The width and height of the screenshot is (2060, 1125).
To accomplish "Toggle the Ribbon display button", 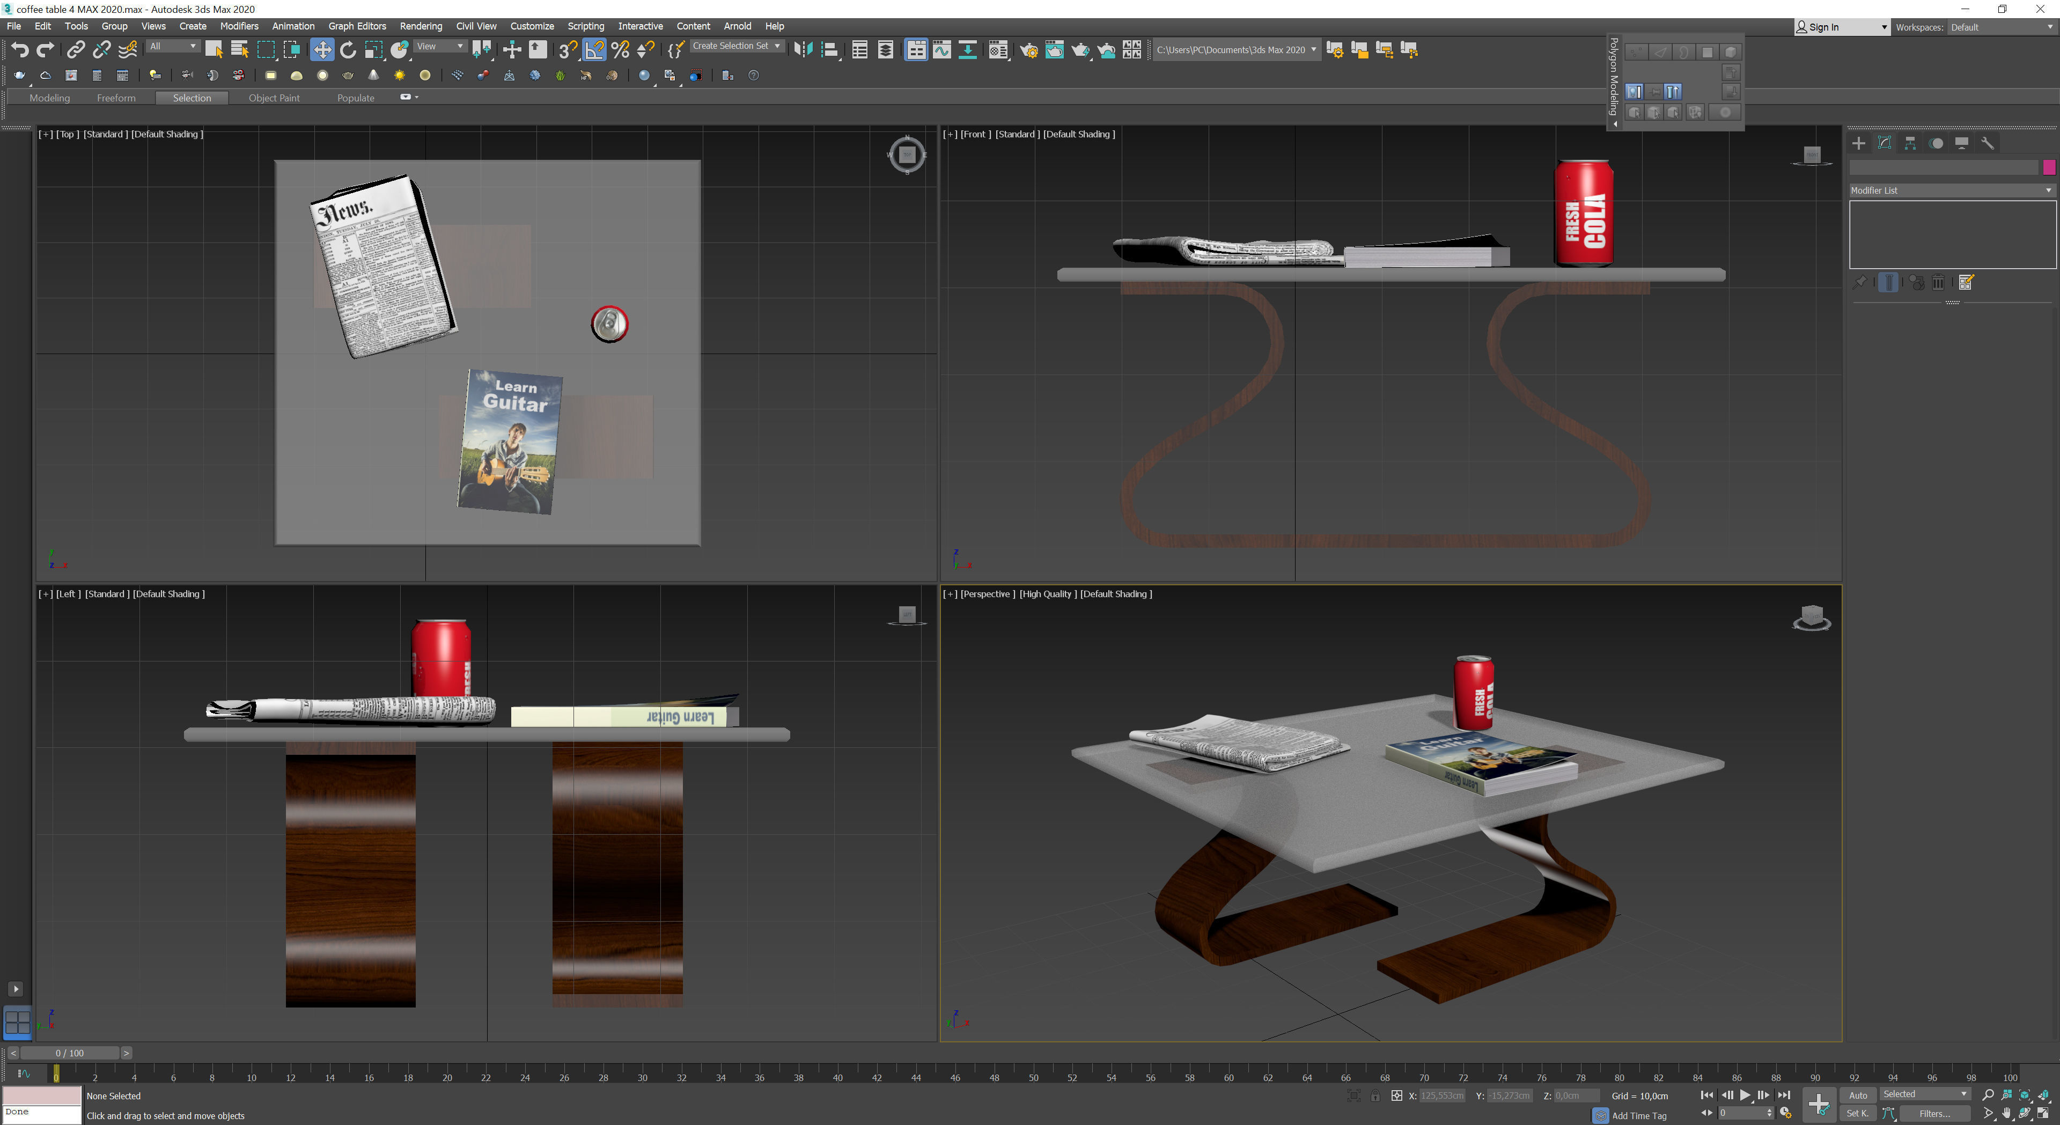I will coord(916,49).
